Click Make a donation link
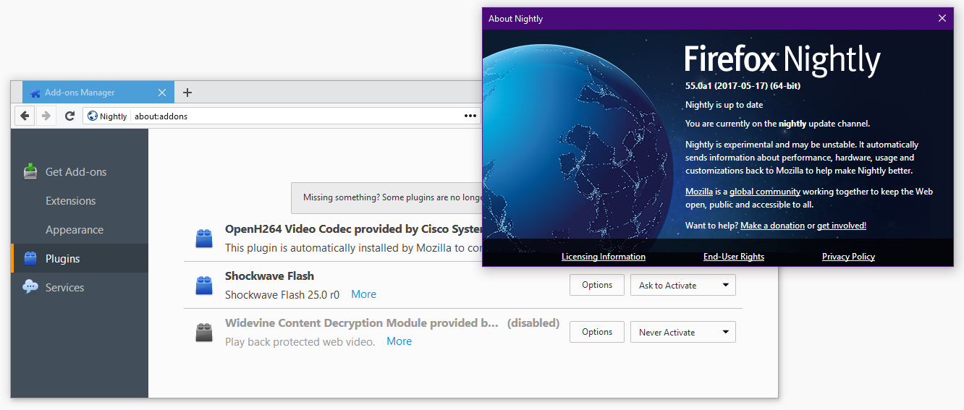This screenshot has height=410, width=964. point(772,226)
